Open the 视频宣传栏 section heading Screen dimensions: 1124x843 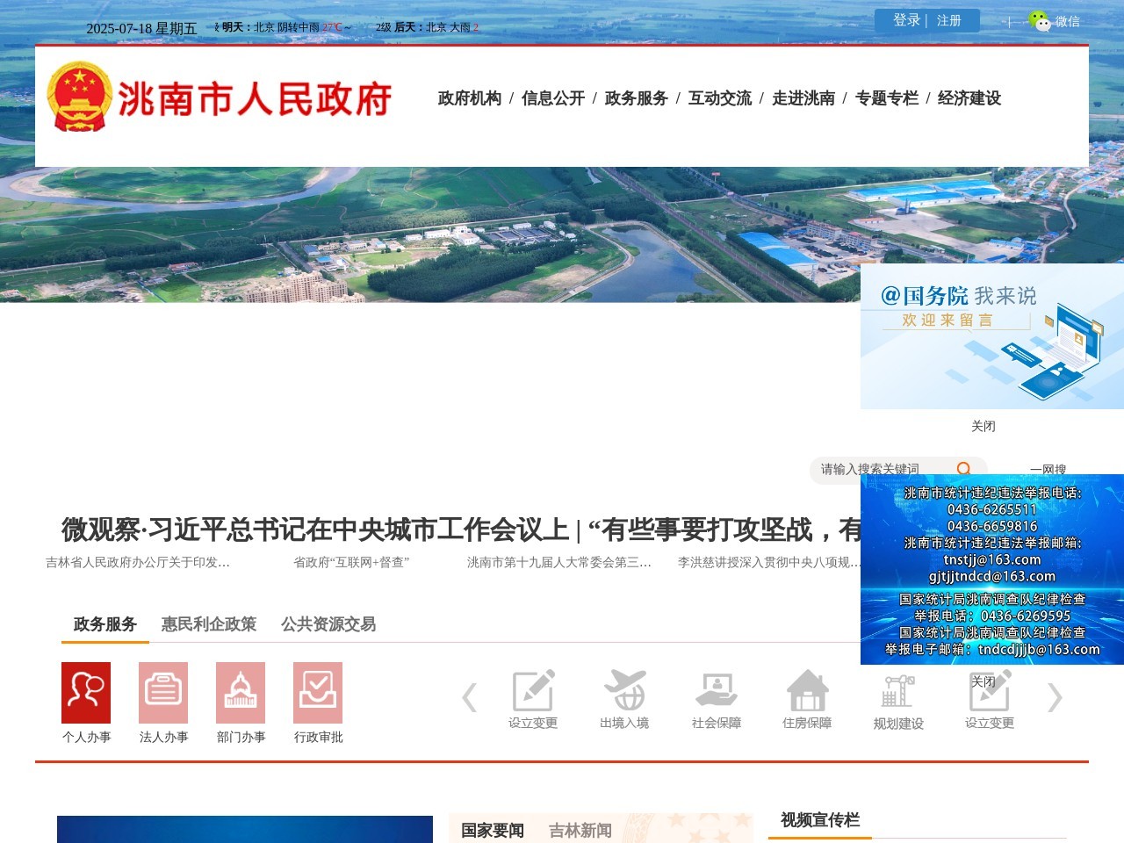820,820
